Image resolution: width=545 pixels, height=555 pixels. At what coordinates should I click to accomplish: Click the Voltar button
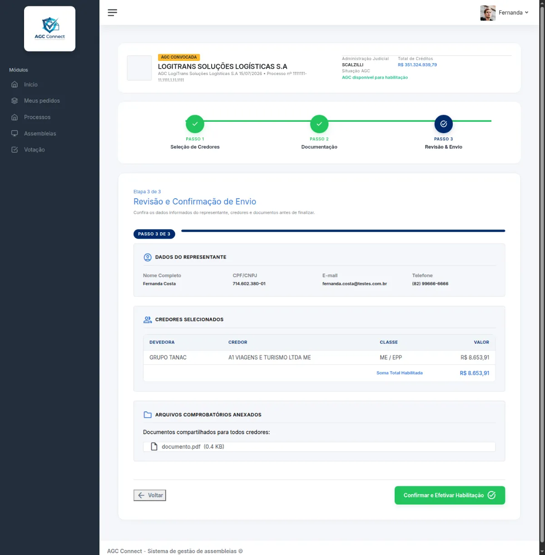[150, 495]
